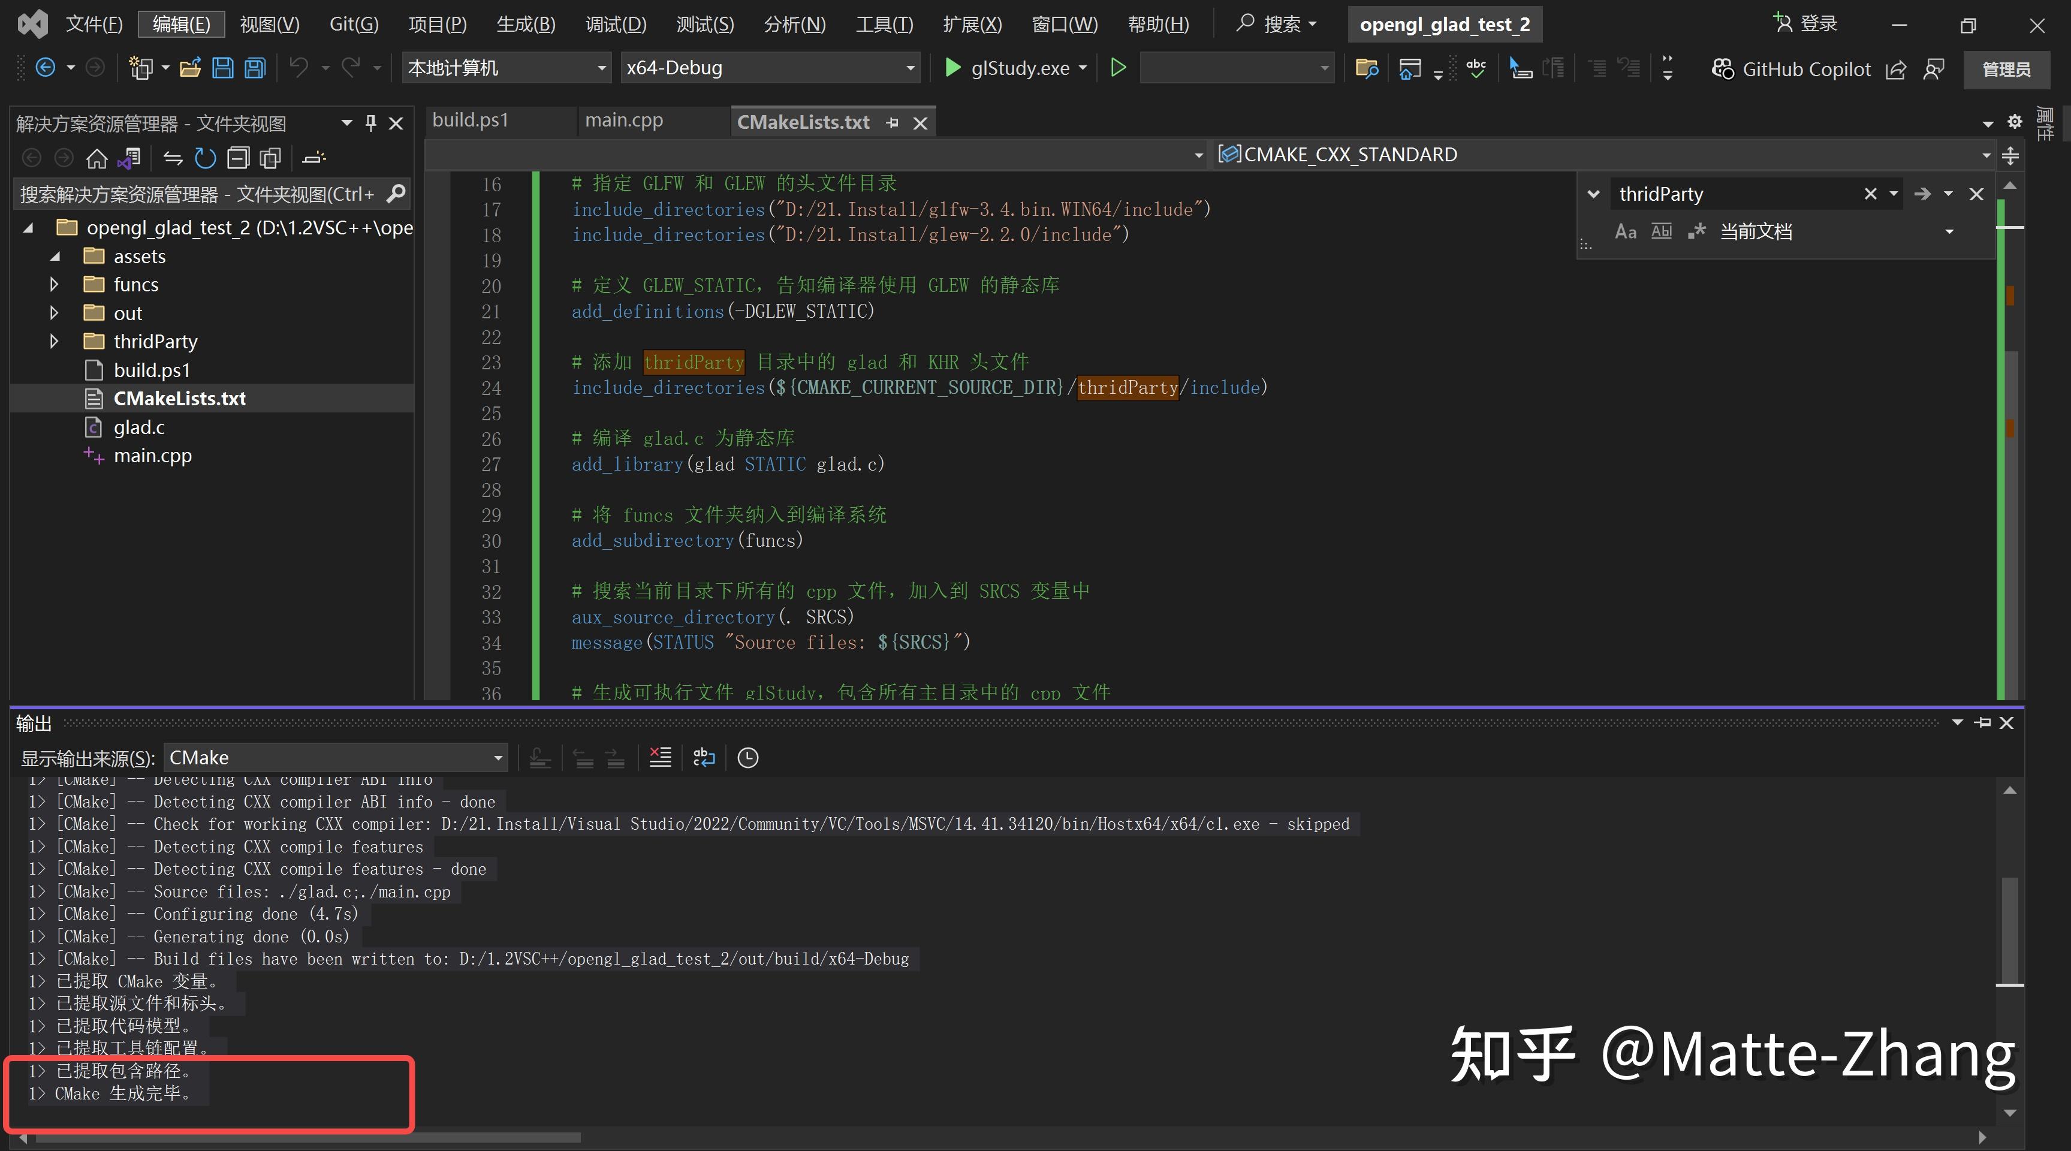The width and height of the screenshot is (2071, 1151).
Task: Click the Undo icon
Action: coord(299,68)
